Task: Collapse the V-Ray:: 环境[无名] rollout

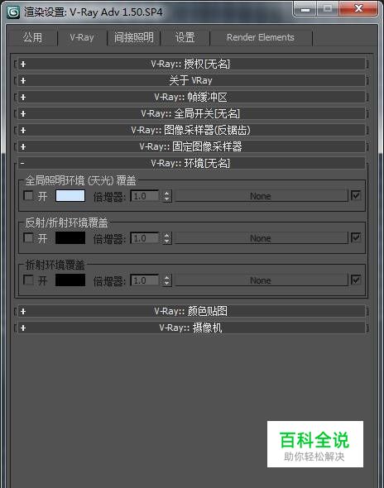Action: tap(191, 163)
